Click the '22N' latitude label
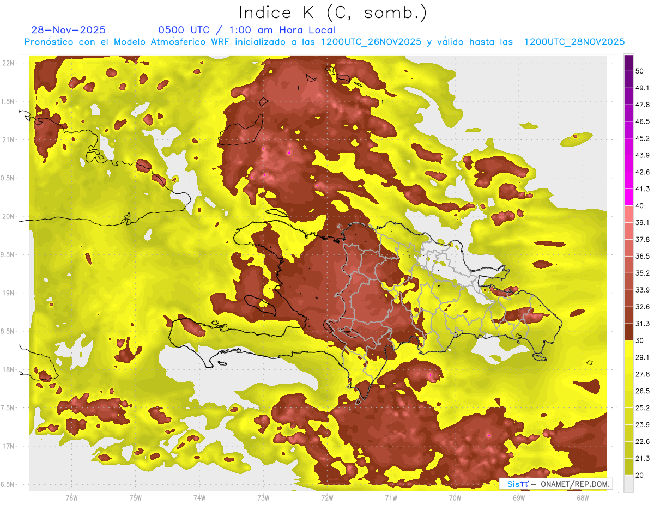654x505 pixels. (x=9, y=63)
